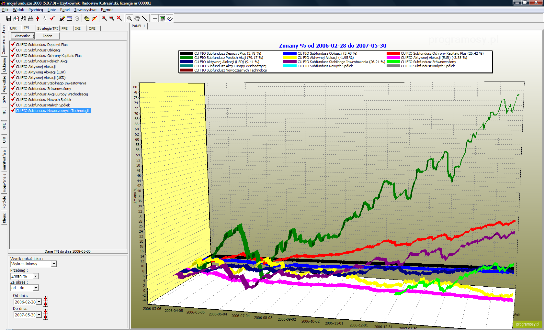
Task: Click the programosy.pl green badge
Action: (527, 324)
